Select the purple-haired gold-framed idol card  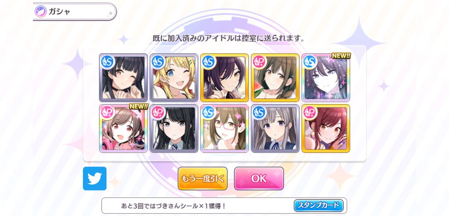point(224,77)
